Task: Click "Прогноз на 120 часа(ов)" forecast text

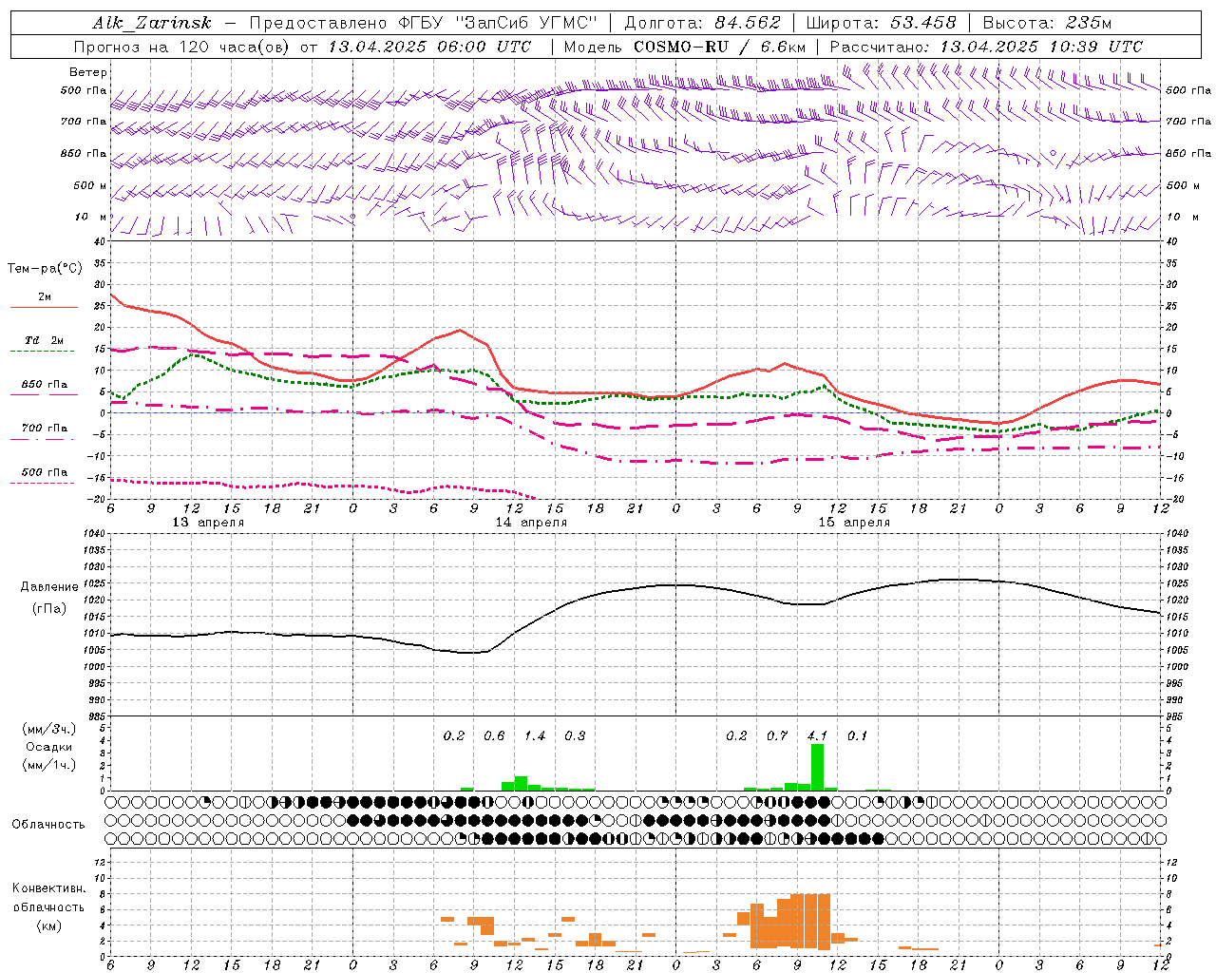Action: (182, 47)
